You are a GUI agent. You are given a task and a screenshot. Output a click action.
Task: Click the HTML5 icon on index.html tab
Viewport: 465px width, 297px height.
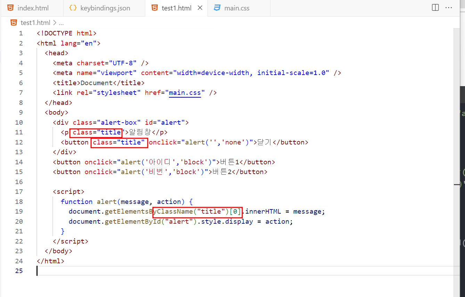point(11,8)
